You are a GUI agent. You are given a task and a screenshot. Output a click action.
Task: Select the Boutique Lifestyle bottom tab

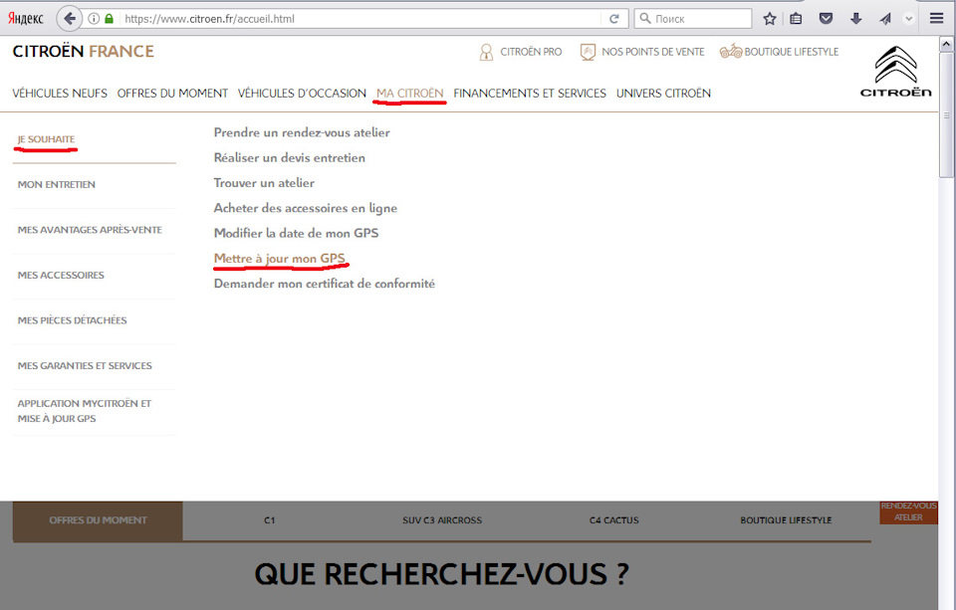click(x=786, y=520)
